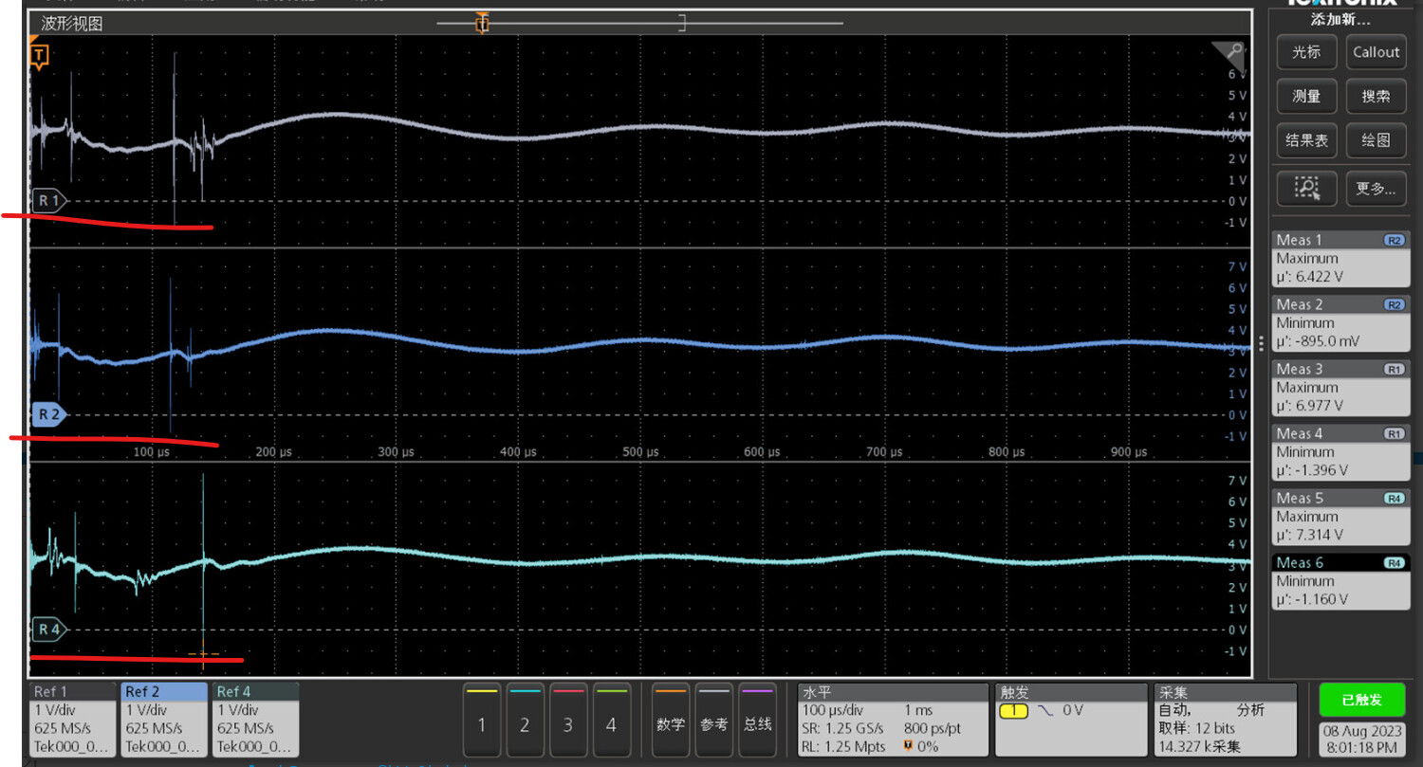
Task: Open the Meas 6 Minimum badge
Action: (x=1340, y=581)
